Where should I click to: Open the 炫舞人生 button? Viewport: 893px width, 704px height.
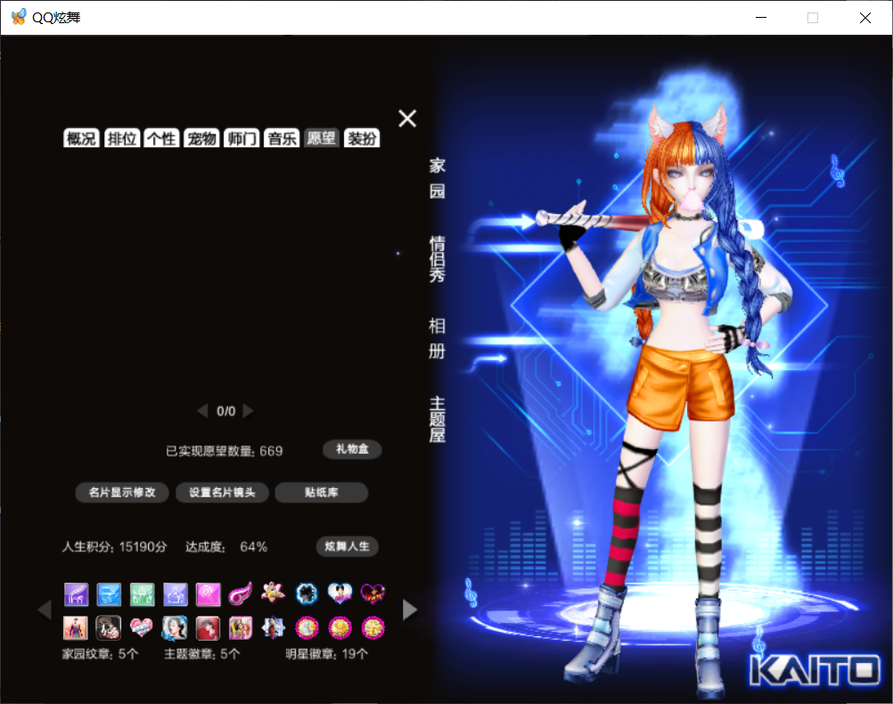(x=347, y=547)
